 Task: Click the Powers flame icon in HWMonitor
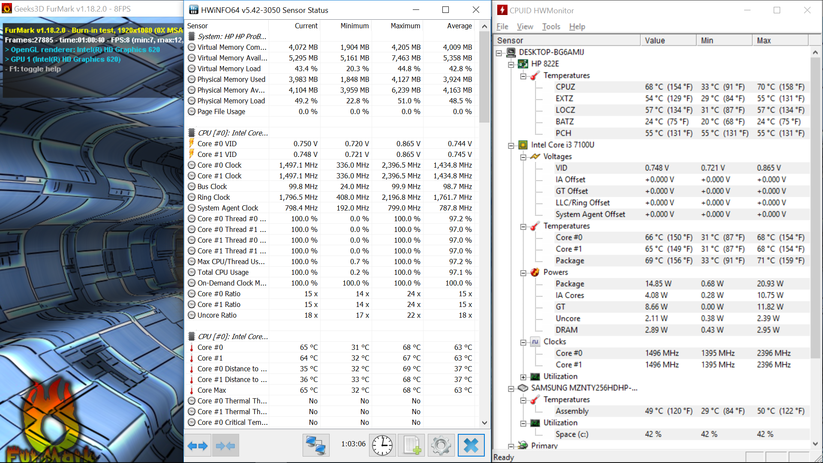click(x=535, y=272)
